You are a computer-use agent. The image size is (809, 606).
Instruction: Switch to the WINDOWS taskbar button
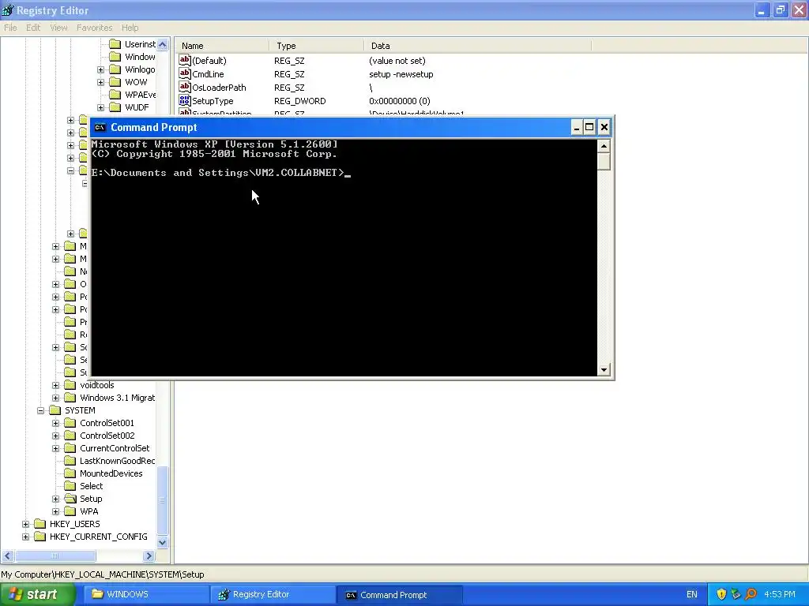coord(146,594)
